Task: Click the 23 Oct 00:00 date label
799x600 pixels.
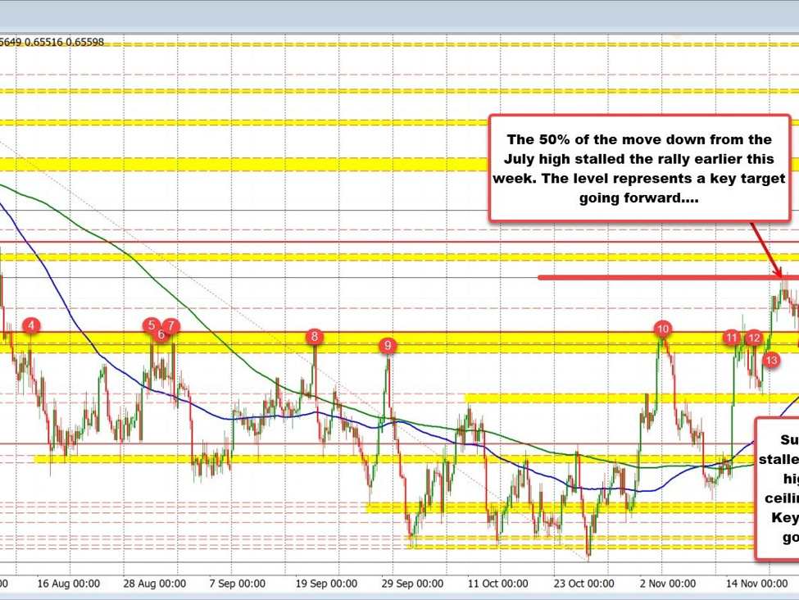Action: 585,584
